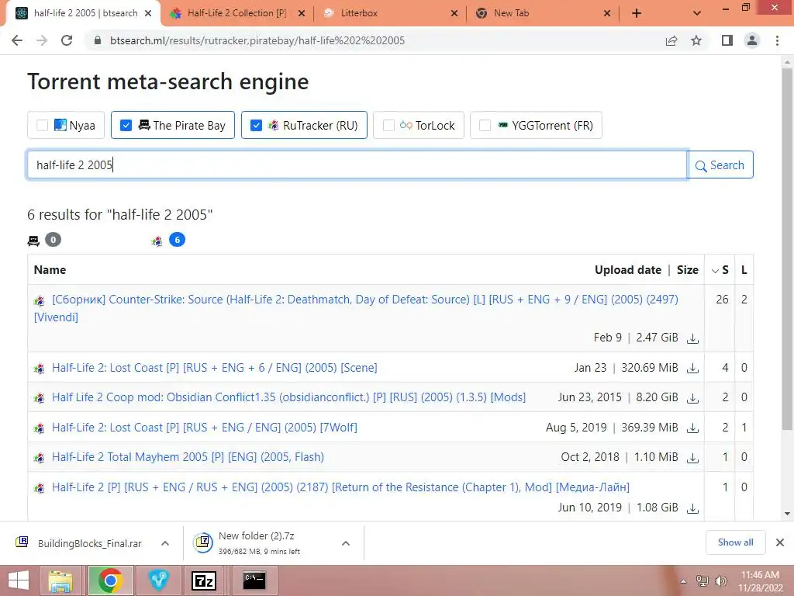Enable the Nyaa source checkbox
This screenshot has height=596, width=794.
tap(43, 125)
